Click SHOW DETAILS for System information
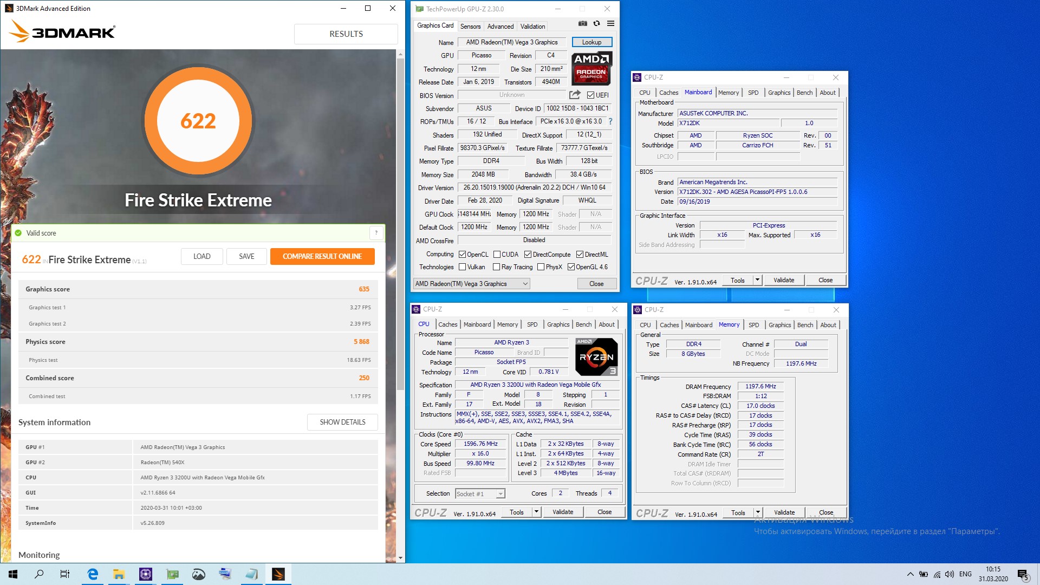Image resolution: width=1040 pixels, height=585 pixels. (342, 422)
